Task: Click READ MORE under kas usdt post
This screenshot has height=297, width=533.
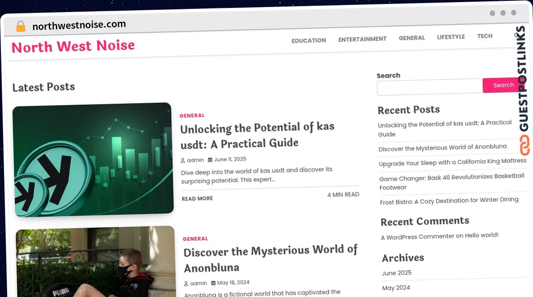Action: (197, 199)
